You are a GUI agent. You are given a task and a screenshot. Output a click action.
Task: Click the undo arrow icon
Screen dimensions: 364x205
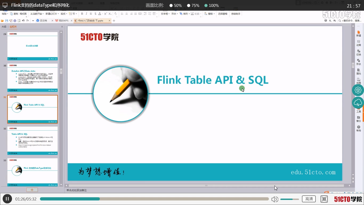(23, 21)
